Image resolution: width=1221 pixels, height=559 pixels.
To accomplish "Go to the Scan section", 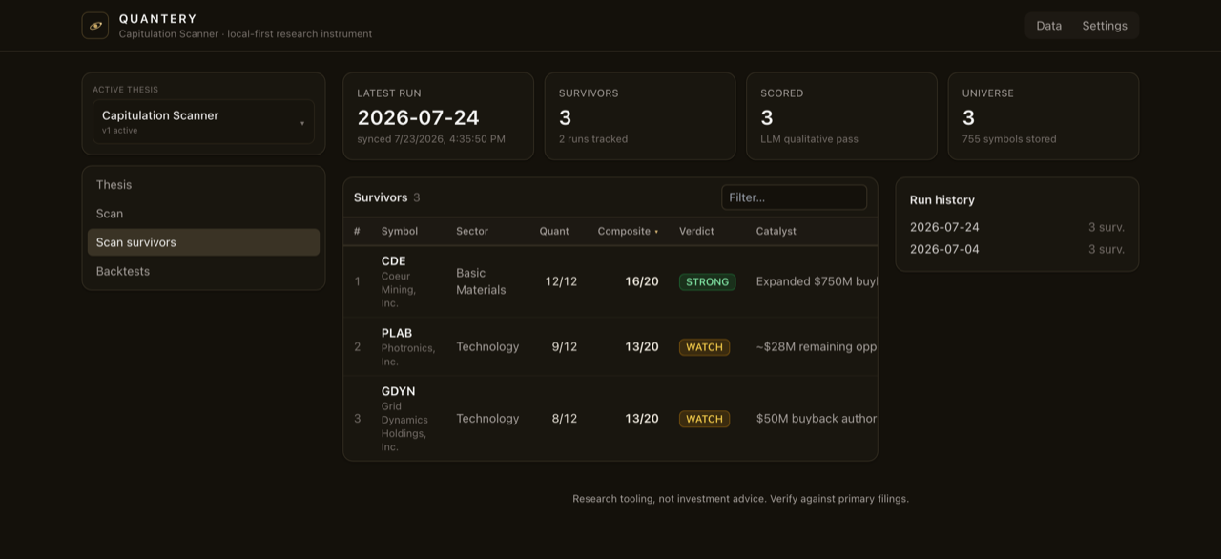I will coord(203,214).
